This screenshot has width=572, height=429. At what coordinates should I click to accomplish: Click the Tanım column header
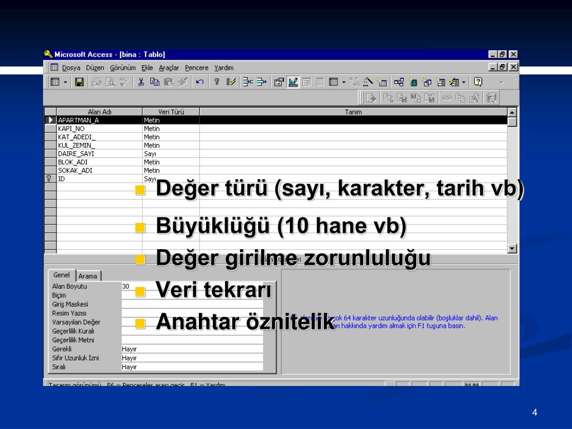353,112
